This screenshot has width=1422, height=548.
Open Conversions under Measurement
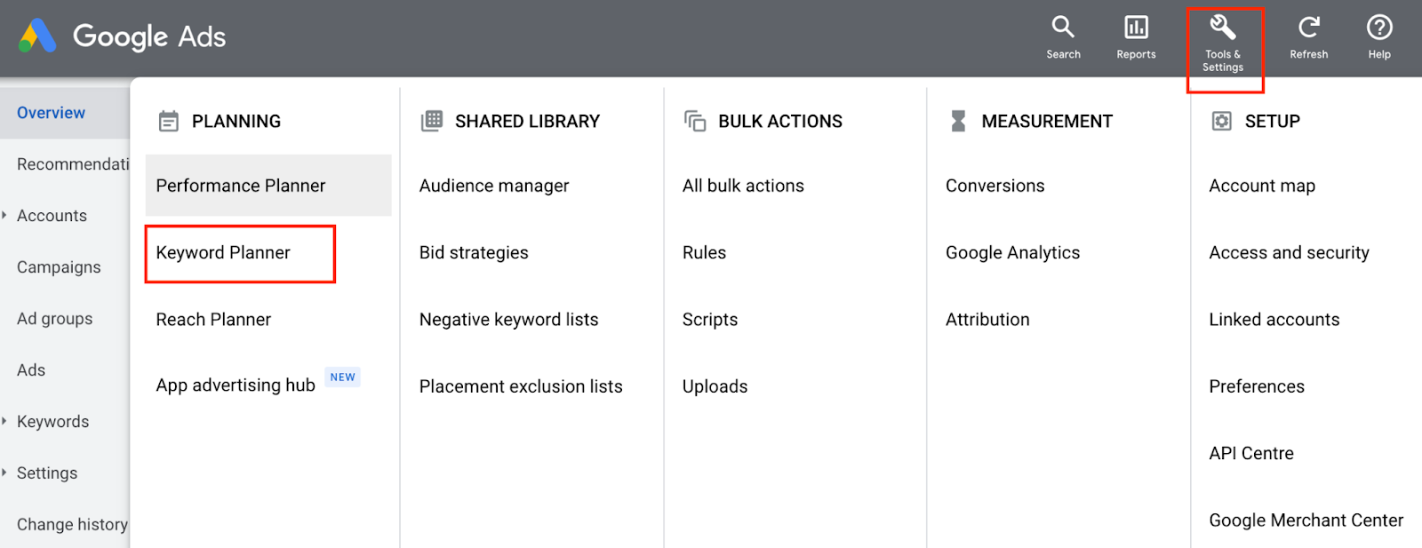click(995, 186)
